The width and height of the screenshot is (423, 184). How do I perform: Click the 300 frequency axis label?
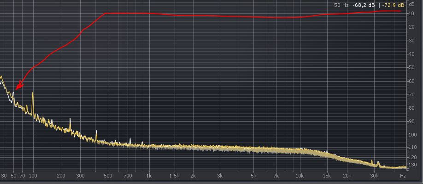pos(80,176)
